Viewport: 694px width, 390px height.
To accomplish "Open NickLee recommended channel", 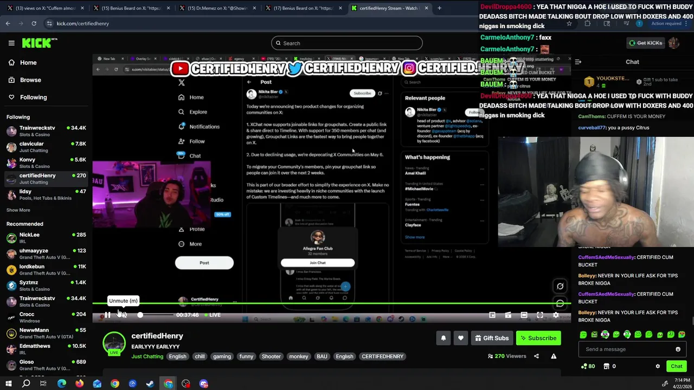I will tap(46, 238).
